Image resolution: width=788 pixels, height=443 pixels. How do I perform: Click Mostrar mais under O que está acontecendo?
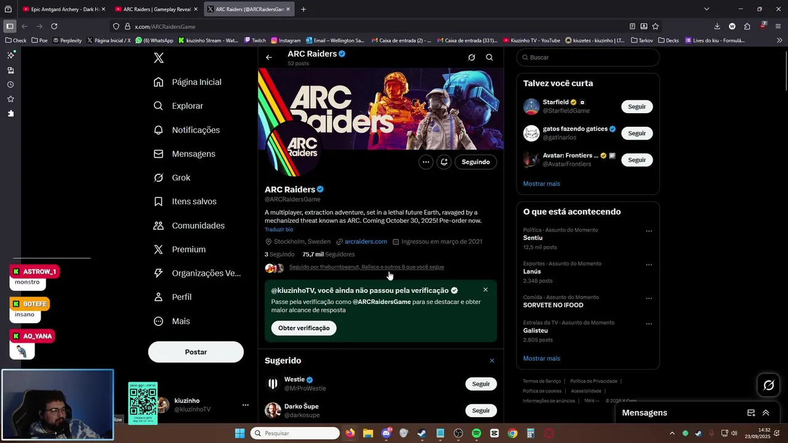[x=542, y=358]
